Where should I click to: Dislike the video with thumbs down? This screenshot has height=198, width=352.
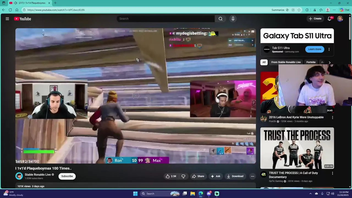tap(183, 176)
